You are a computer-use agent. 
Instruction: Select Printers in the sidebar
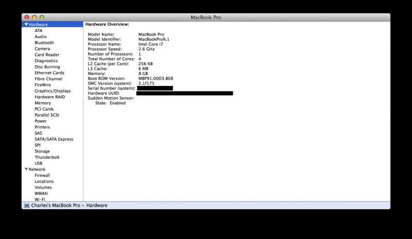(x=42, y=127)
